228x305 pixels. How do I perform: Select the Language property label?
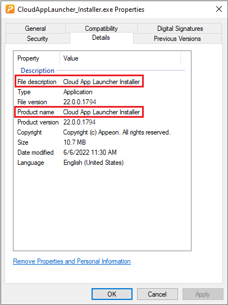tap(31, 163)
